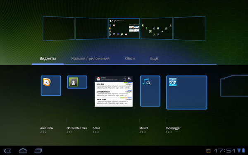
Task: Switch to the Обои tab
Action: pyautogui.click(x=130, y=59)
